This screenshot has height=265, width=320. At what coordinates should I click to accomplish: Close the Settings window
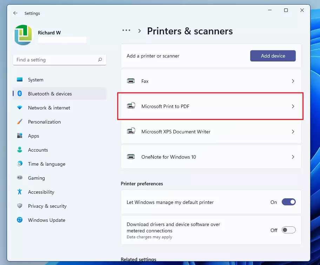click(302, 10)
